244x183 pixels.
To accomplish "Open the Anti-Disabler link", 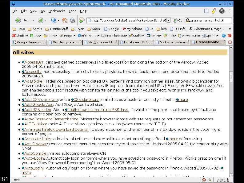I will (36, 144).
